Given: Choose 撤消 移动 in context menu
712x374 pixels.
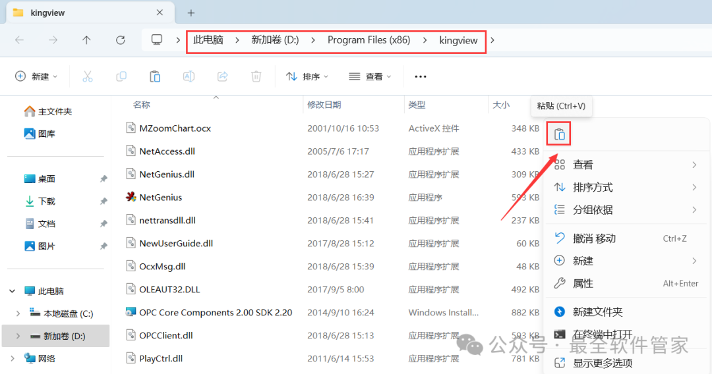Looking at the screenshot, I should (x=626, y=238).
